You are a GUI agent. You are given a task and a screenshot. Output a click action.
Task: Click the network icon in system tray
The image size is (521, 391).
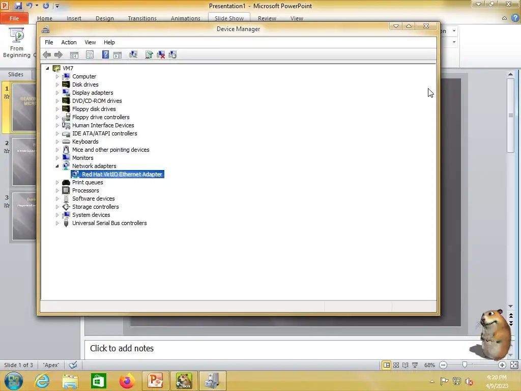(x=457, y=381)
